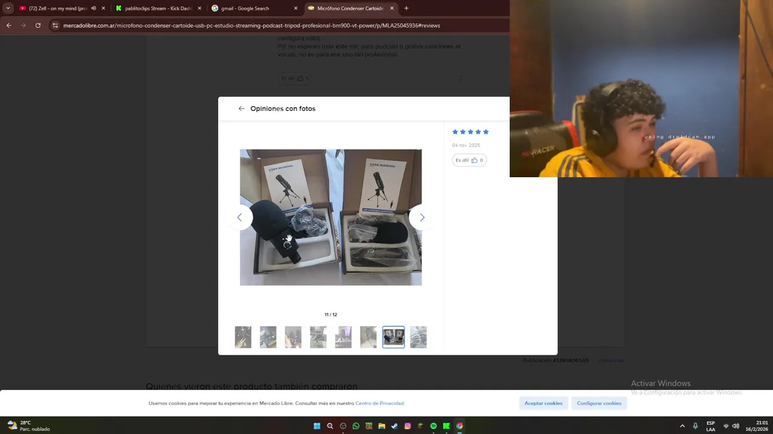773x434 pixels.
Task: Show the next review photo
Action: [422, 217]
